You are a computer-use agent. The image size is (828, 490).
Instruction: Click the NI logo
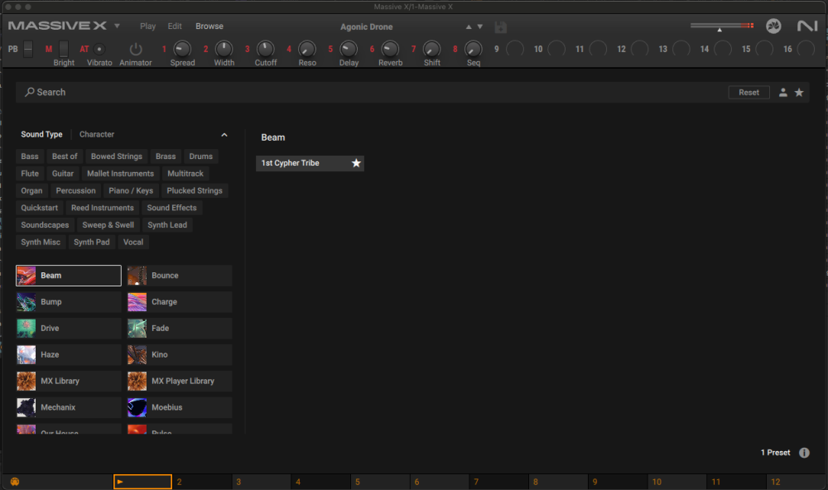coord(807,26)
